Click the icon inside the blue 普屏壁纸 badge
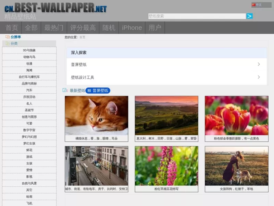The width and height of the screenshot is (274, 206). 89,91
